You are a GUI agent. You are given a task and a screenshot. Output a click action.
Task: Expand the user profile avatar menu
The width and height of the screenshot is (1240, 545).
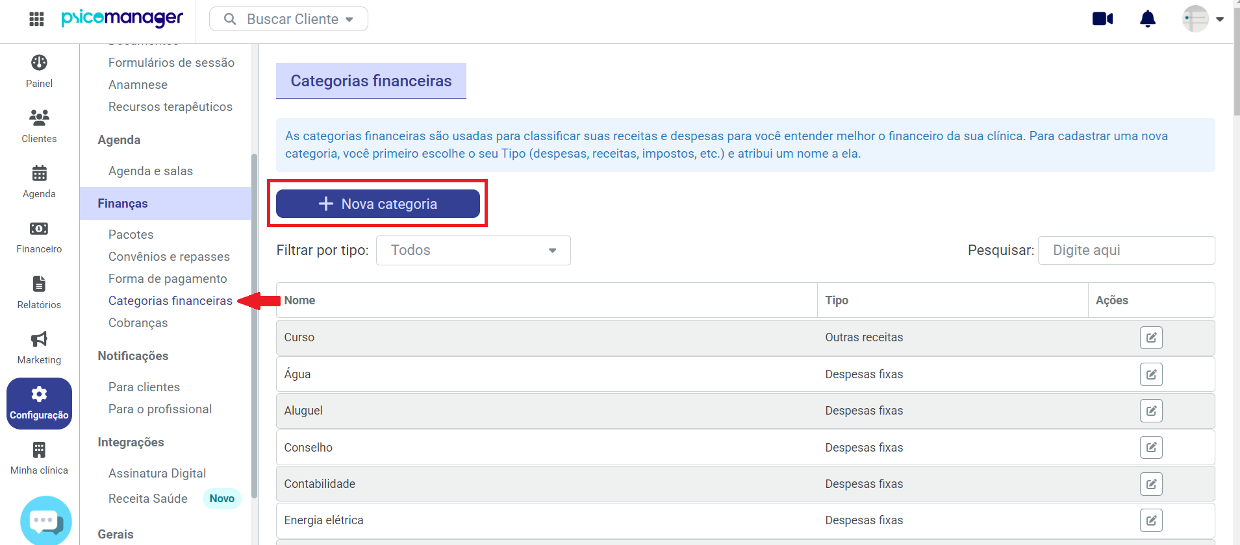(1202, 19)
